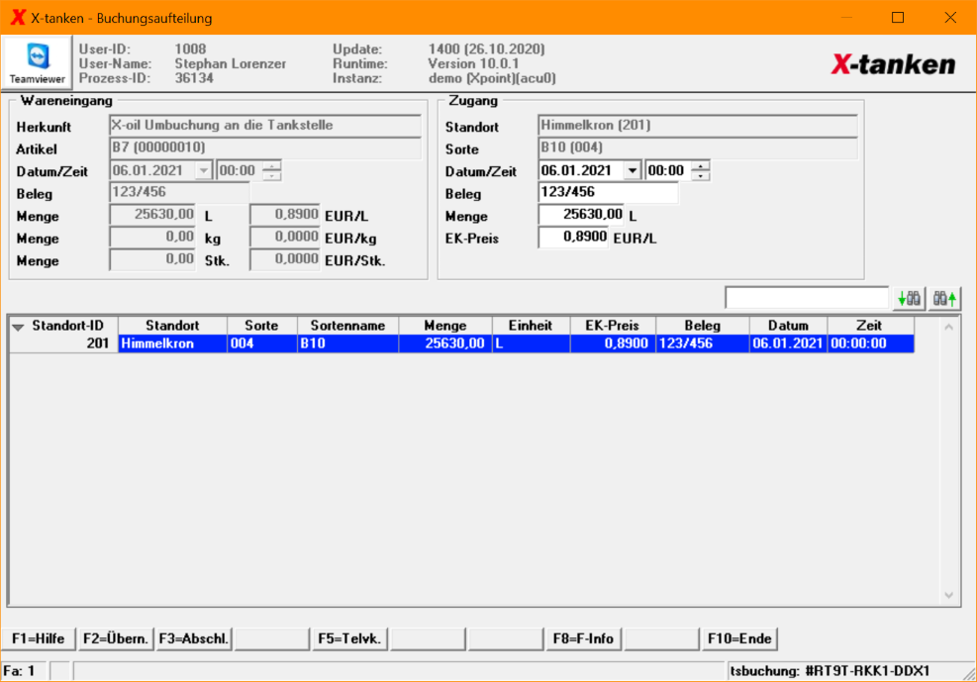Click the 004 Sorte cell in the table

coord(261,343)
